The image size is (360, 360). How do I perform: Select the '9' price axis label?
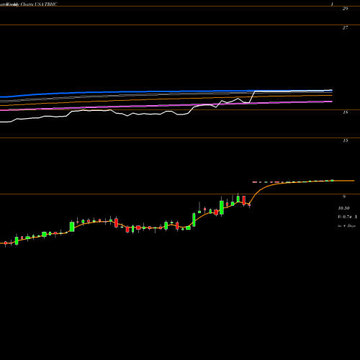(344, 197)
